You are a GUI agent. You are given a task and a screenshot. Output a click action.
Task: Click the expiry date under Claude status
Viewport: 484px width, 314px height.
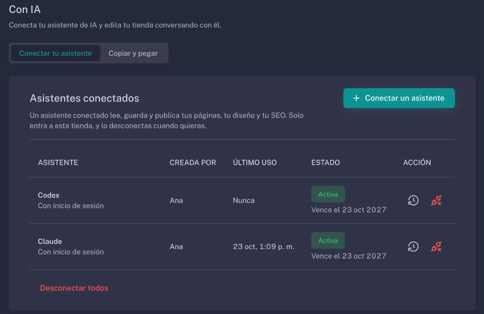(x=349, y=256)
